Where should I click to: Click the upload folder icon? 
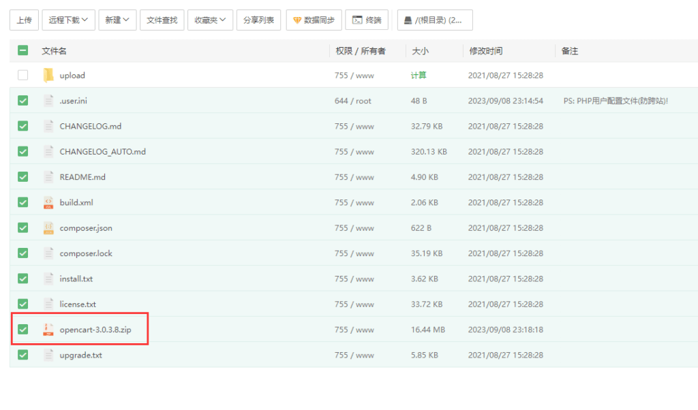pos(48,75)
